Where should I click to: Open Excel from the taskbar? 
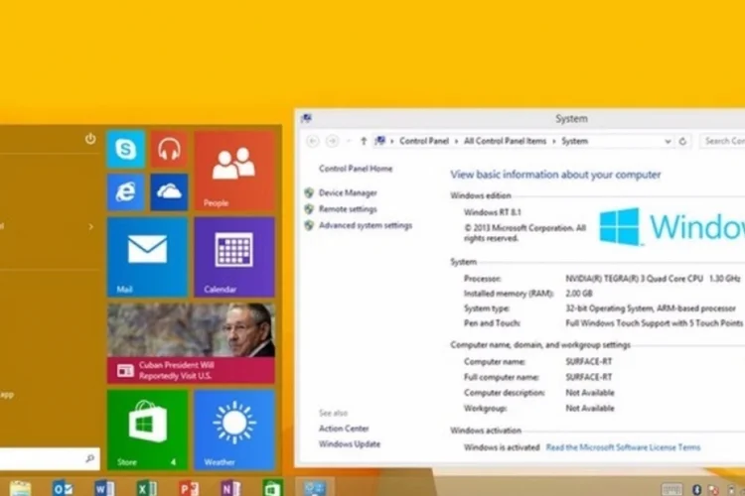coord(147,488)
